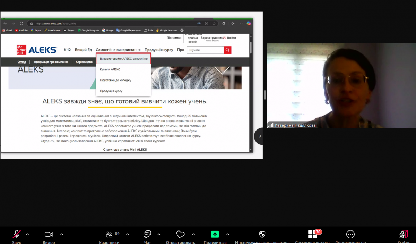The width and height of the screenshot is (416, 244).
Task: Expand audio options arrow next to Звук
Action: (x=27, y=234)
